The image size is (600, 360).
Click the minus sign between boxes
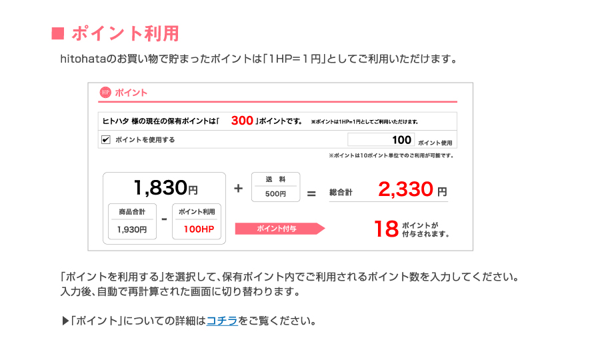click(x=164, y=219)
